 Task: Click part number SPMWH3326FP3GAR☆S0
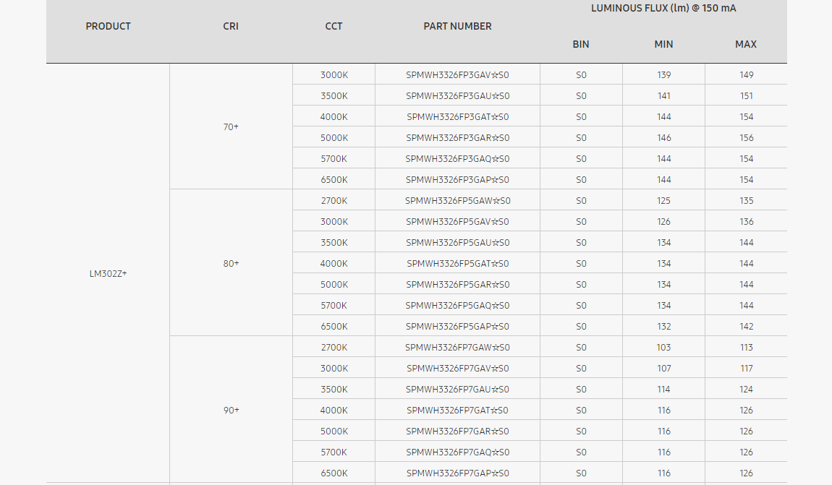point(457,137)
